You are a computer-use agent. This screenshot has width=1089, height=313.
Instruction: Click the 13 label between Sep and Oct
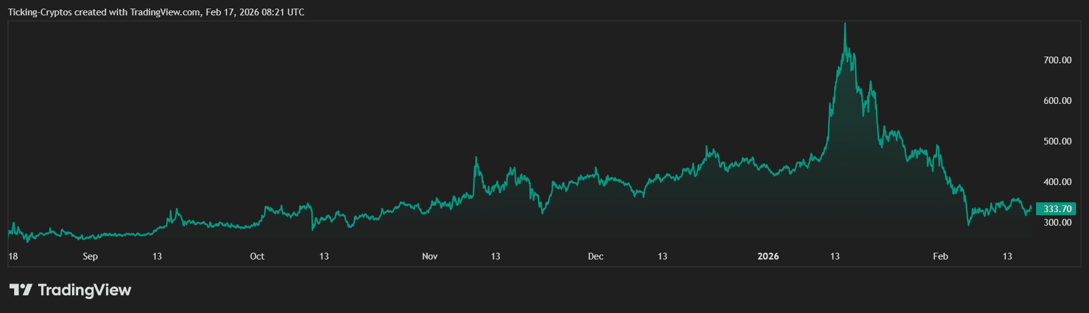click(157, 256)
